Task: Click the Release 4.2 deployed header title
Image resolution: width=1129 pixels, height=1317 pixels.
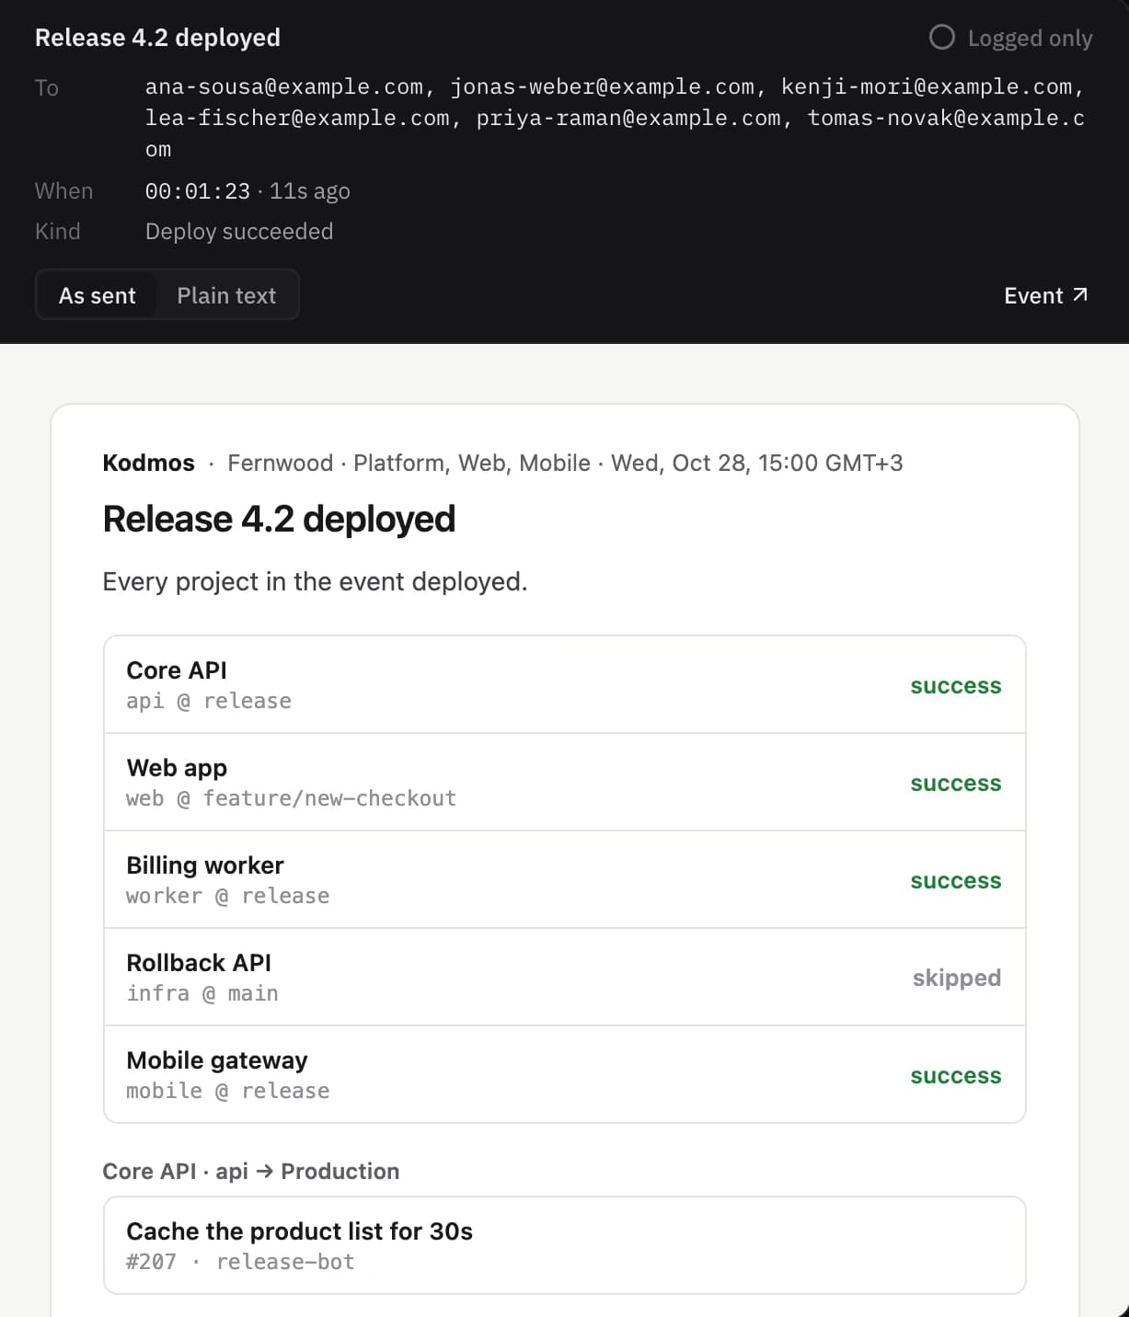Action: coord(157,38)
